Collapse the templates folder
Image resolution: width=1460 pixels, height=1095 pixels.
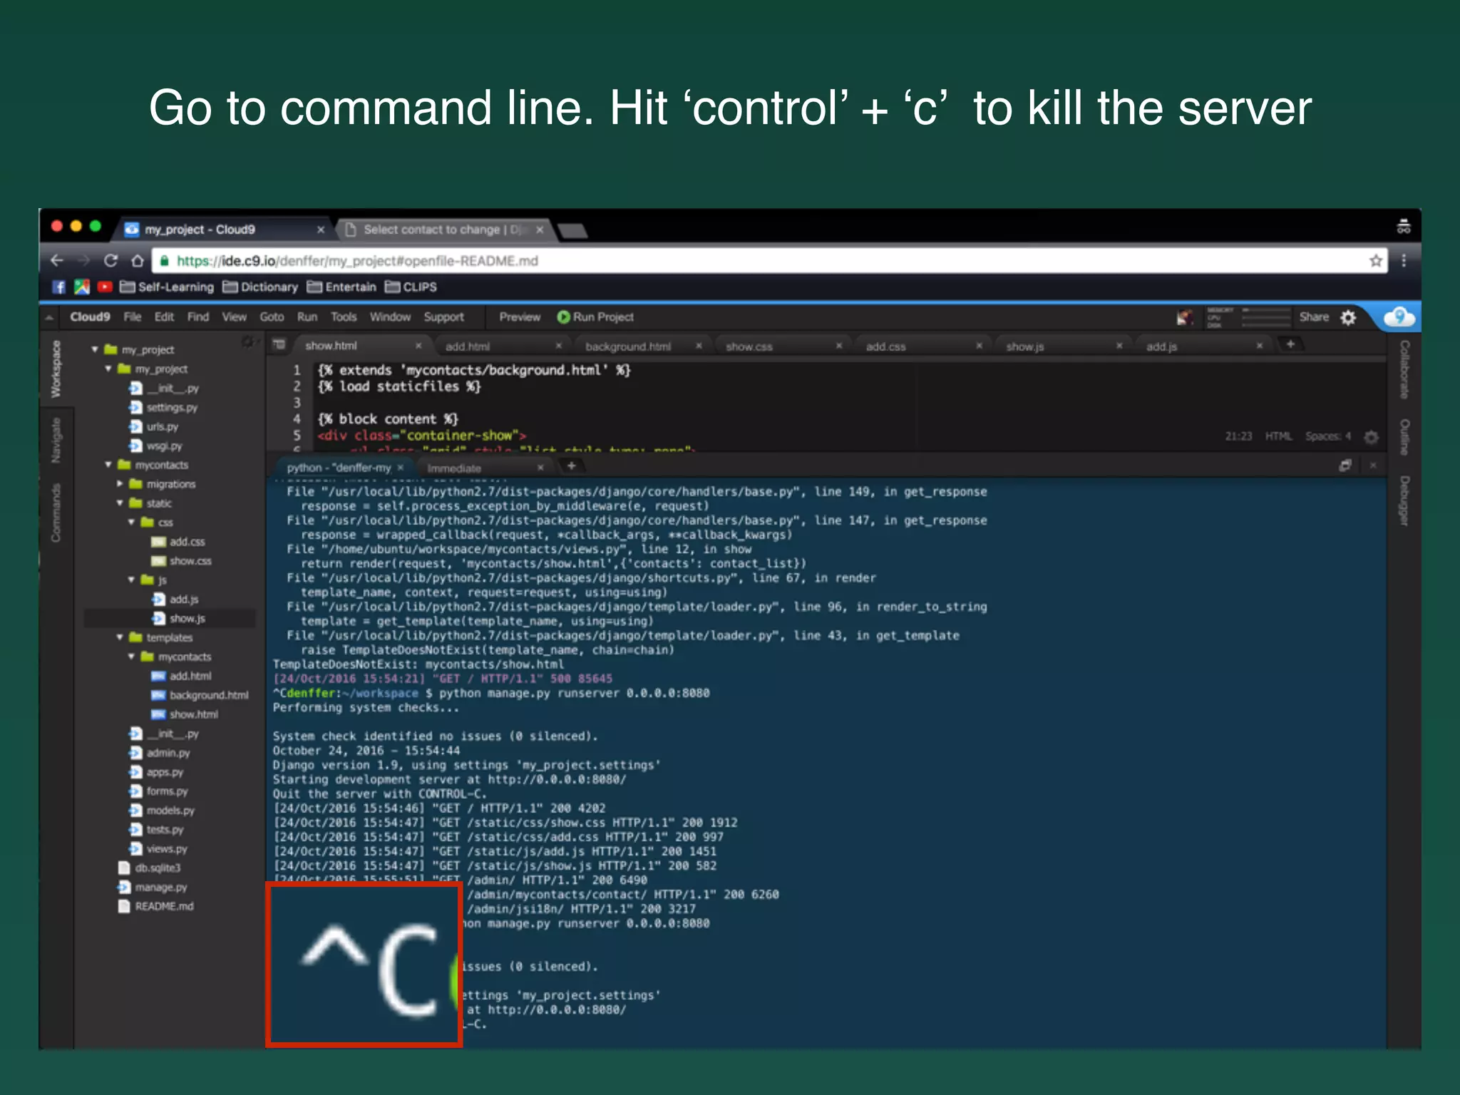click(x=120, y=637)
